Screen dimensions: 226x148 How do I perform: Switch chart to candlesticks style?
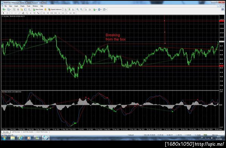tap(69, 9)
